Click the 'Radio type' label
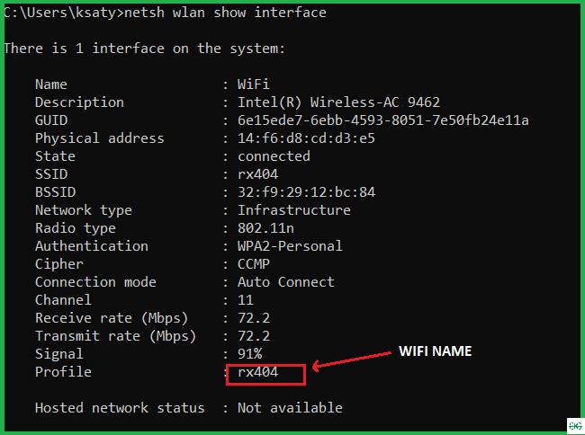585x435 pixels. 76,228
